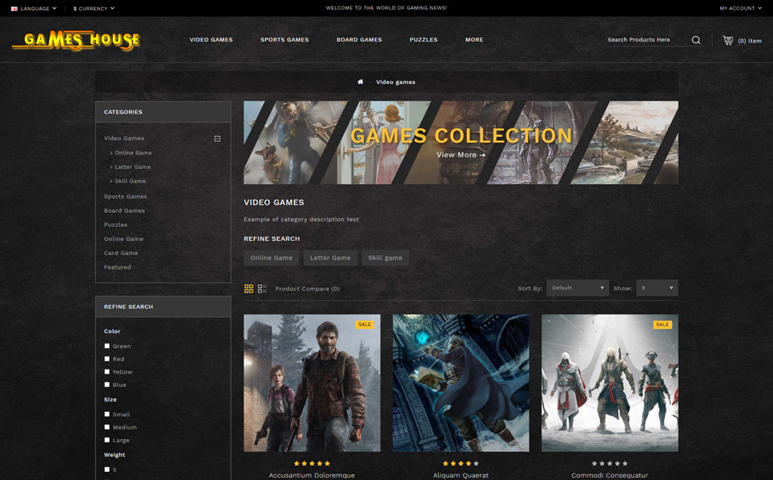
Task: Click the search magnifier icon
Action: 695,40
